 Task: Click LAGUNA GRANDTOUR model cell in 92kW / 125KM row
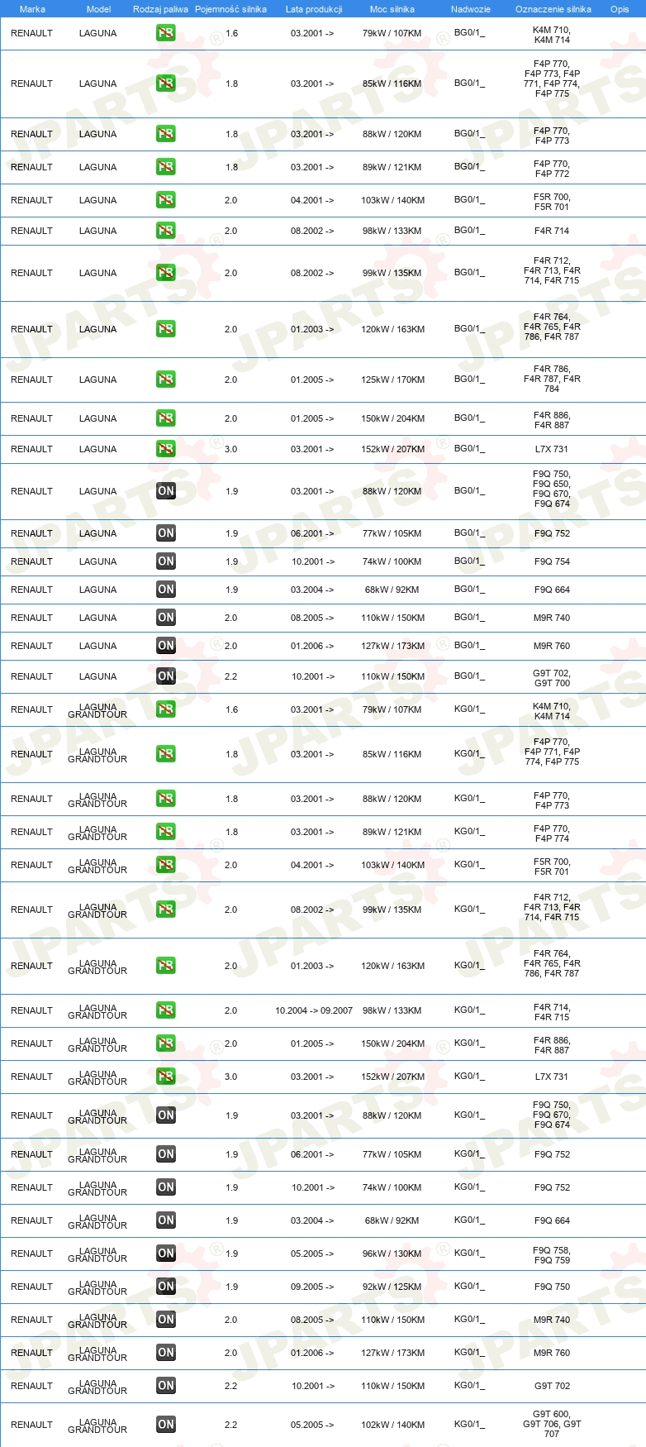[97, 1287]
